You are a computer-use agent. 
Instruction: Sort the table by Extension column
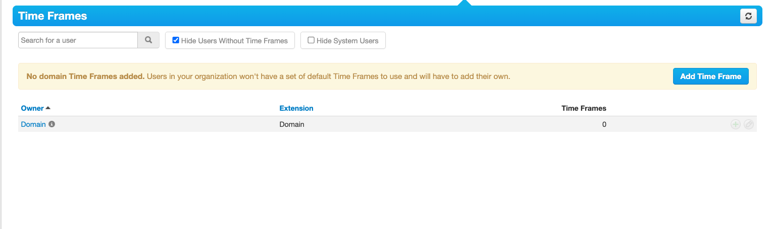[x=296, y=108]
